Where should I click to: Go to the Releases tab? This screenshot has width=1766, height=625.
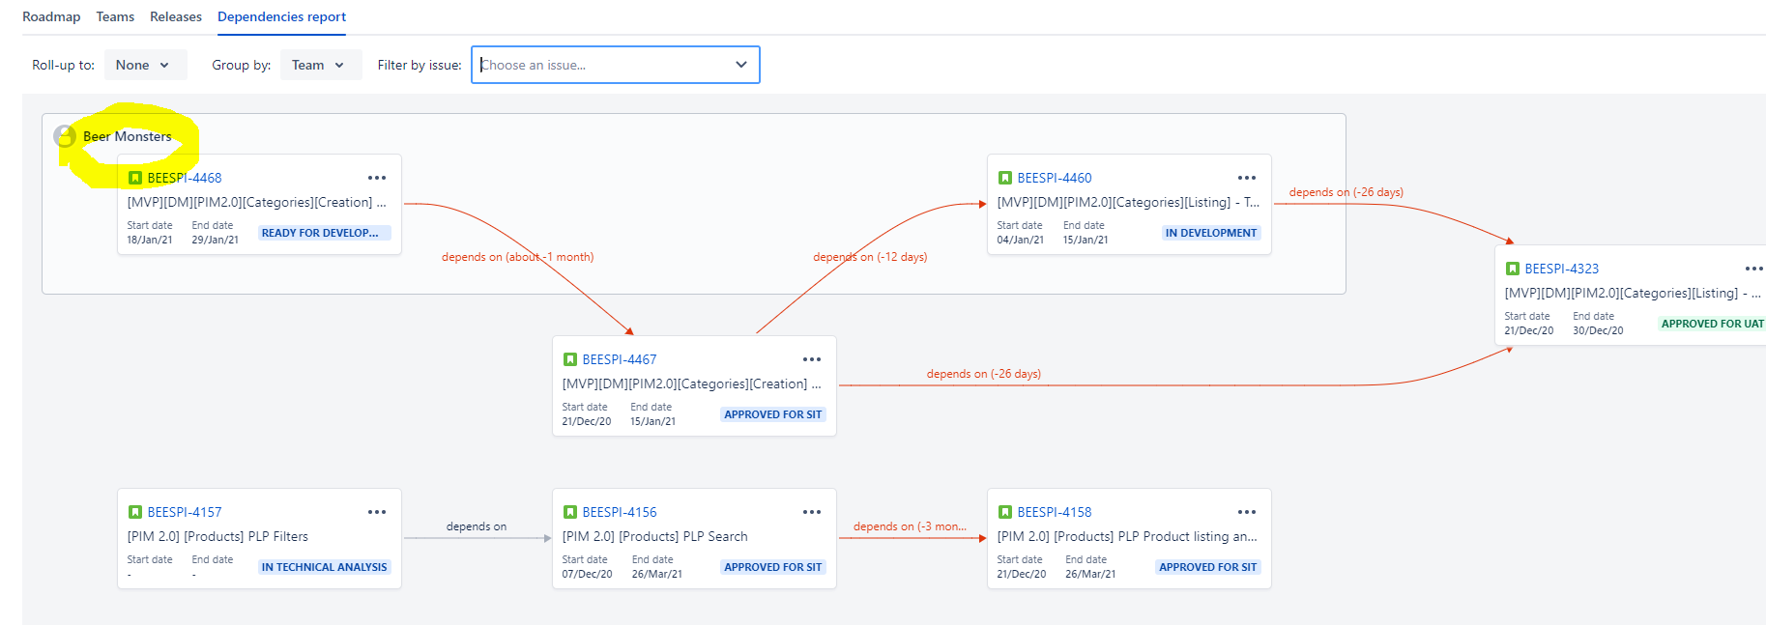tap(176, 16)
